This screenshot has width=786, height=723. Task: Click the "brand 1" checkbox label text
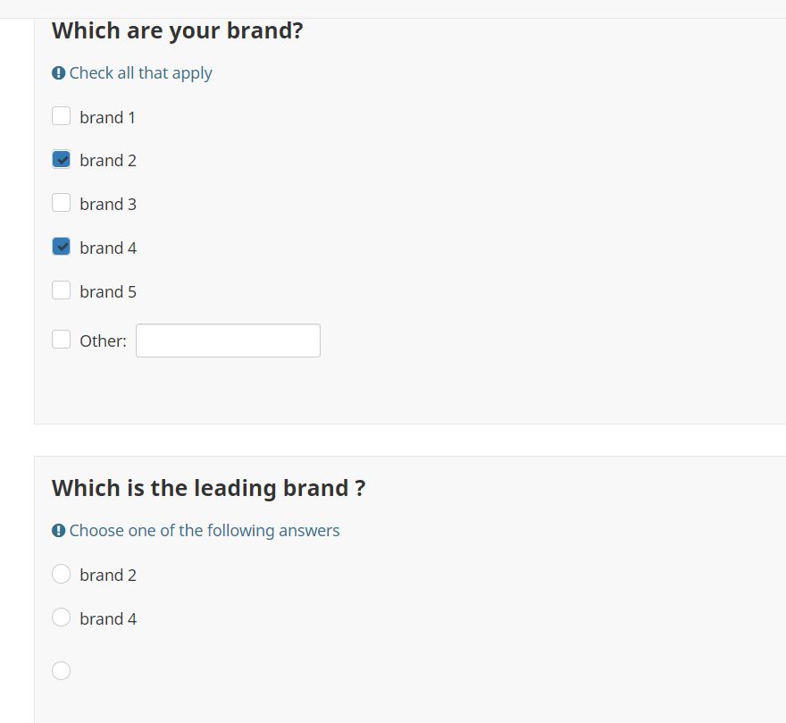click(107, 117)
